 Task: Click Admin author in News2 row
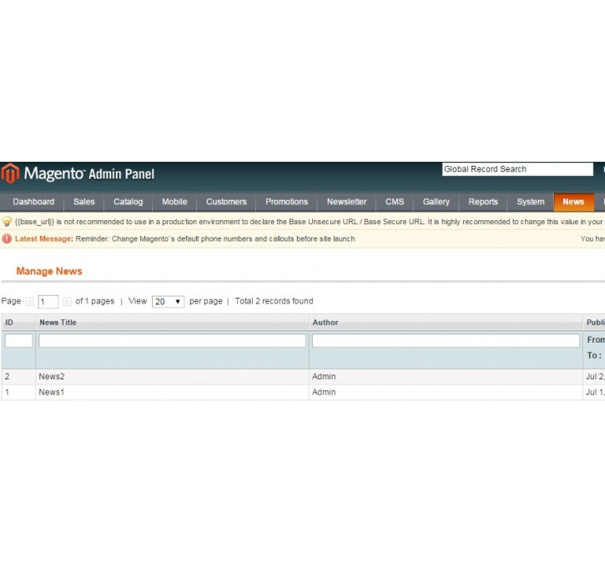[324, 377]
